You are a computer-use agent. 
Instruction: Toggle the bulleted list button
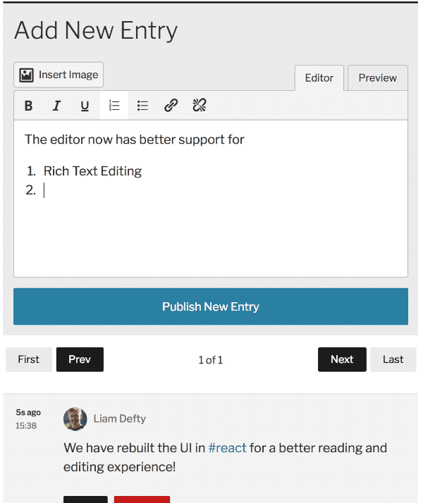(x=142, y=106)
